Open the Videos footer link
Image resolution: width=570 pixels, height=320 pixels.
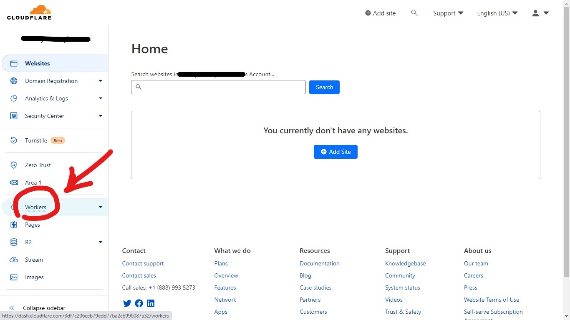[x=394, y=300]
